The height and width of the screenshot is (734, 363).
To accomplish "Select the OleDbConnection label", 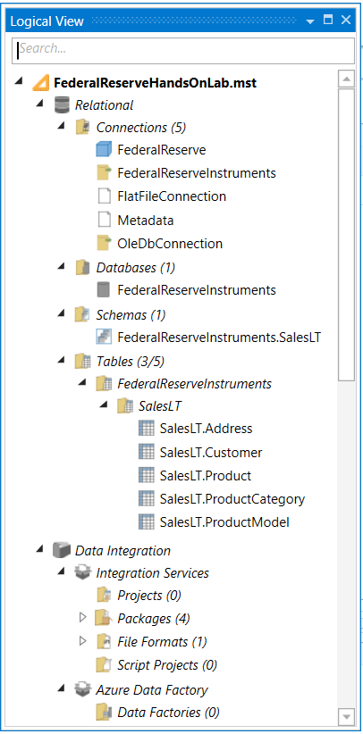I will (170, 244).
